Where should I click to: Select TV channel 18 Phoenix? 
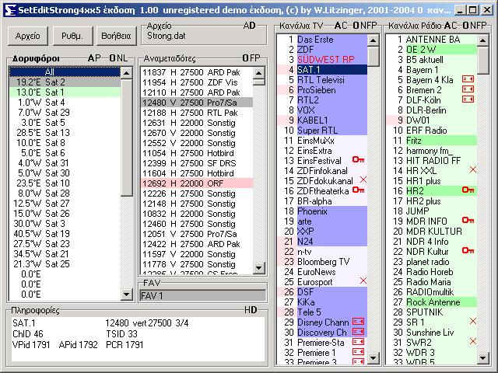click(322, 211)
